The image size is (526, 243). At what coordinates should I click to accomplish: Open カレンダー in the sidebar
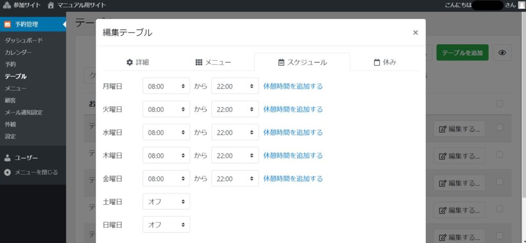coord(18,52)
